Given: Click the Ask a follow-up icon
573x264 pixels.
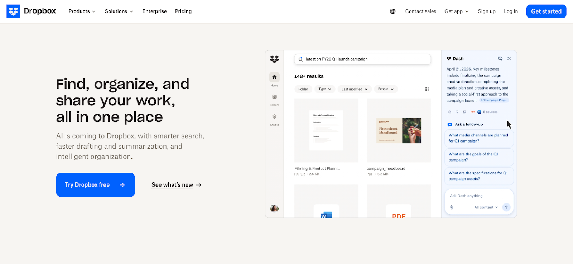Looking at the screenshot, I should [450, 124].
